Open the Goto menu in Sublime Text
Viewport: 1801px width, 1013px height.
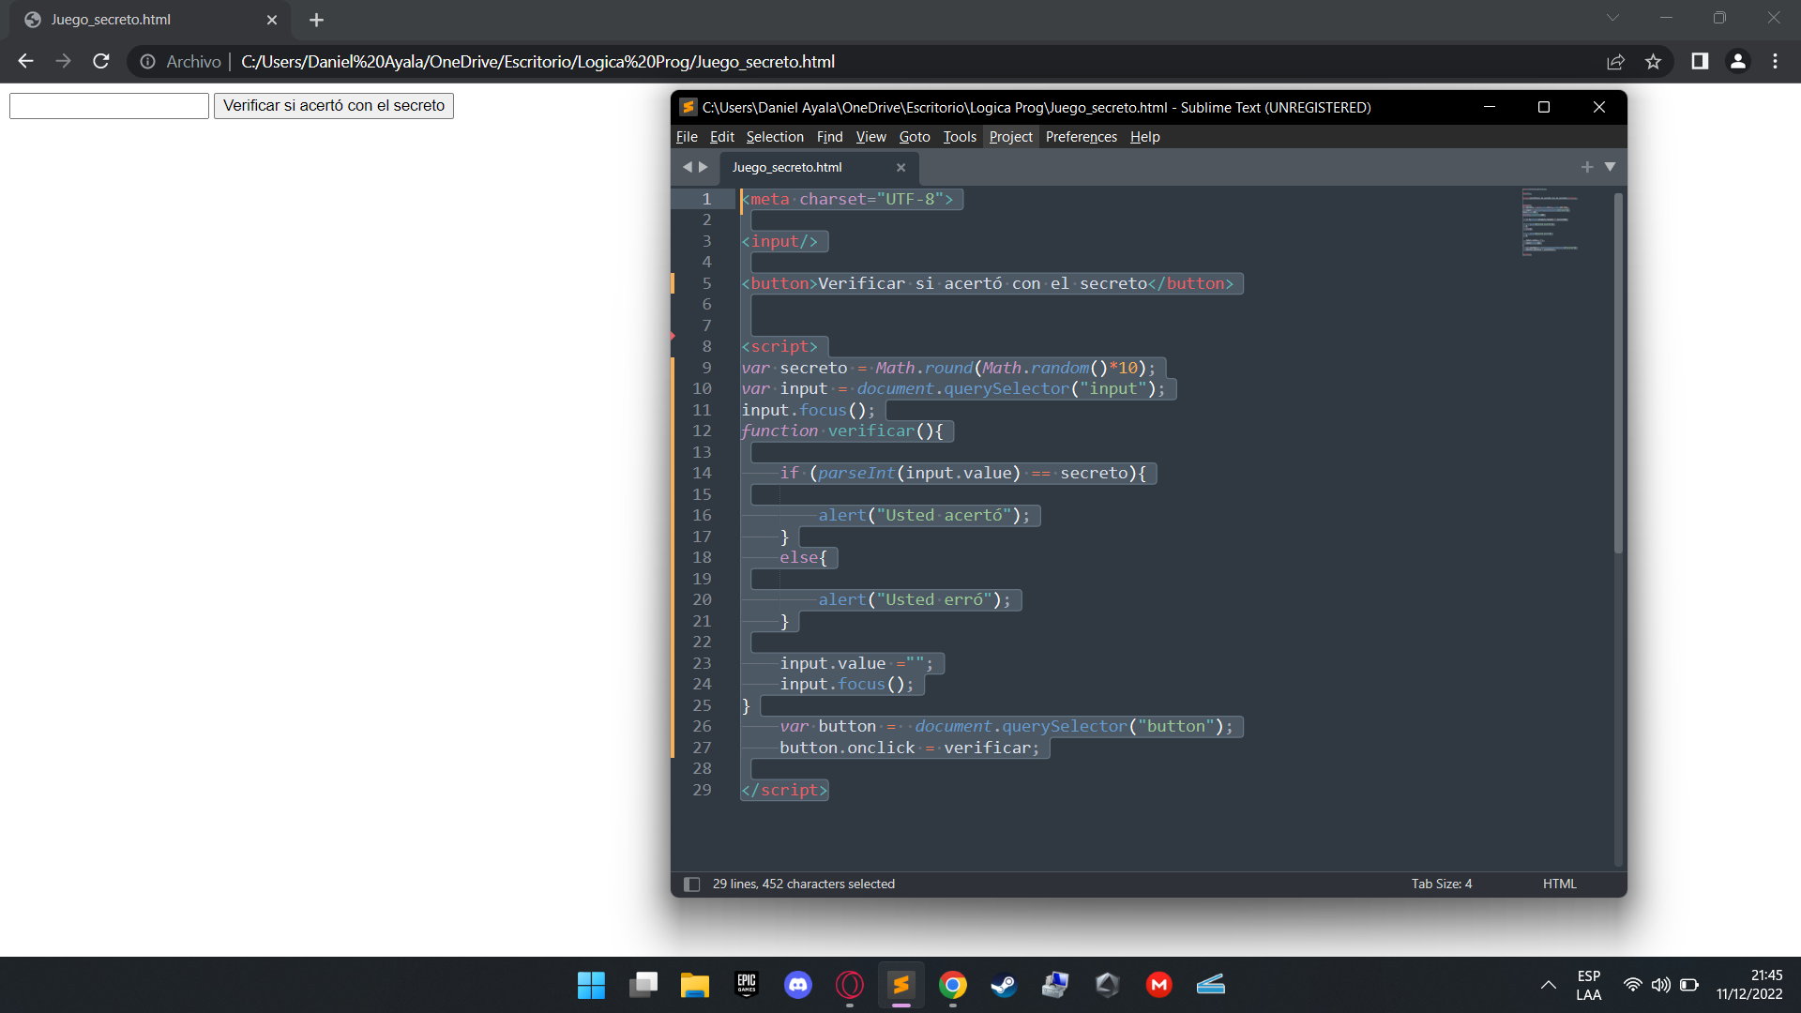pos(915,137)
